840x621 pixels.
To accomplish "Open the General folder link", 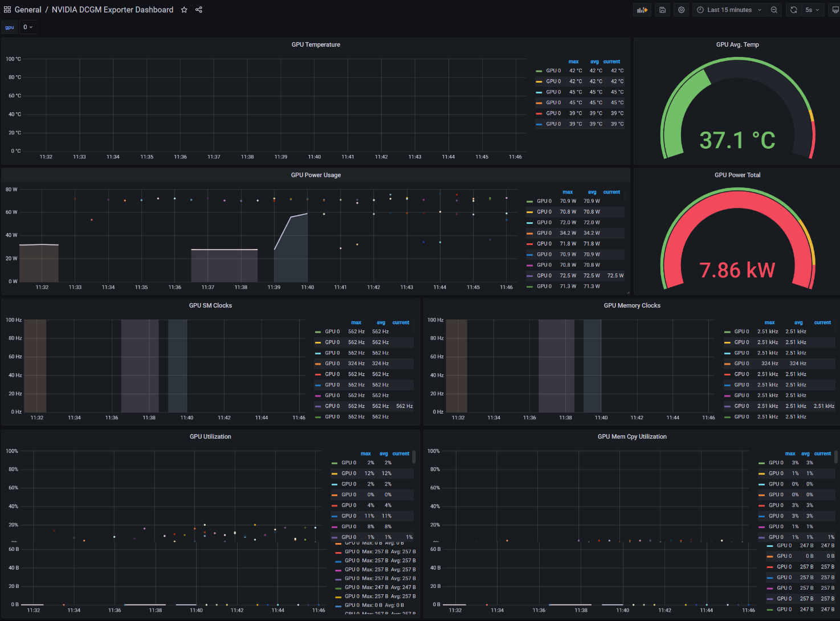I will click(x=28, y=10).
